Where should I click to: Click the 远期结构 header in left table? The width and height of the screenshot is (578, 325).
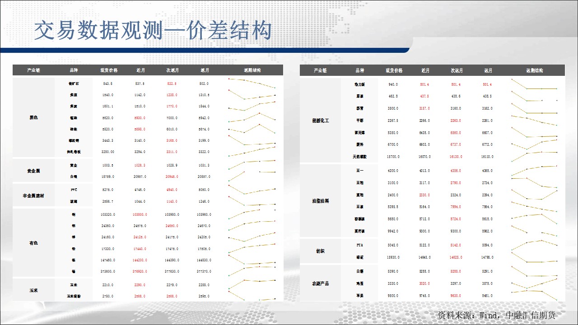click(252, 70)
